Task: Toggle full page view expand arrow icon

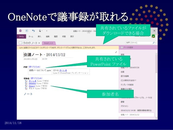Action: pos(116,52)
